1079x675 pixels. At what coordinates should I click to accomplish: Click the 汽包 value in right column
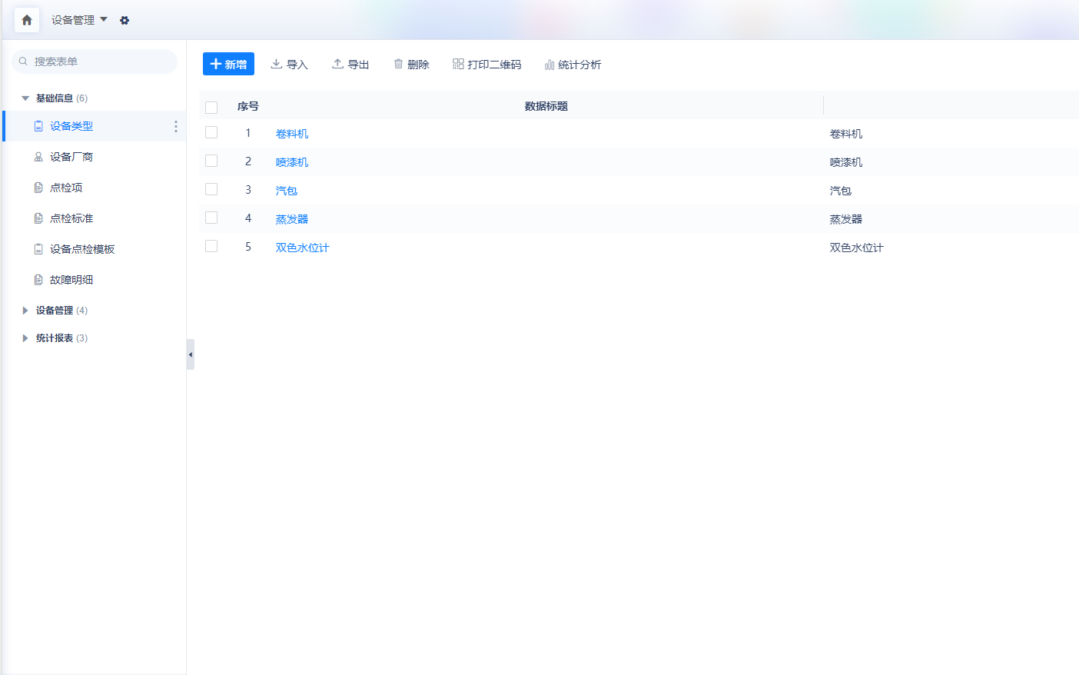coord(841,191)
